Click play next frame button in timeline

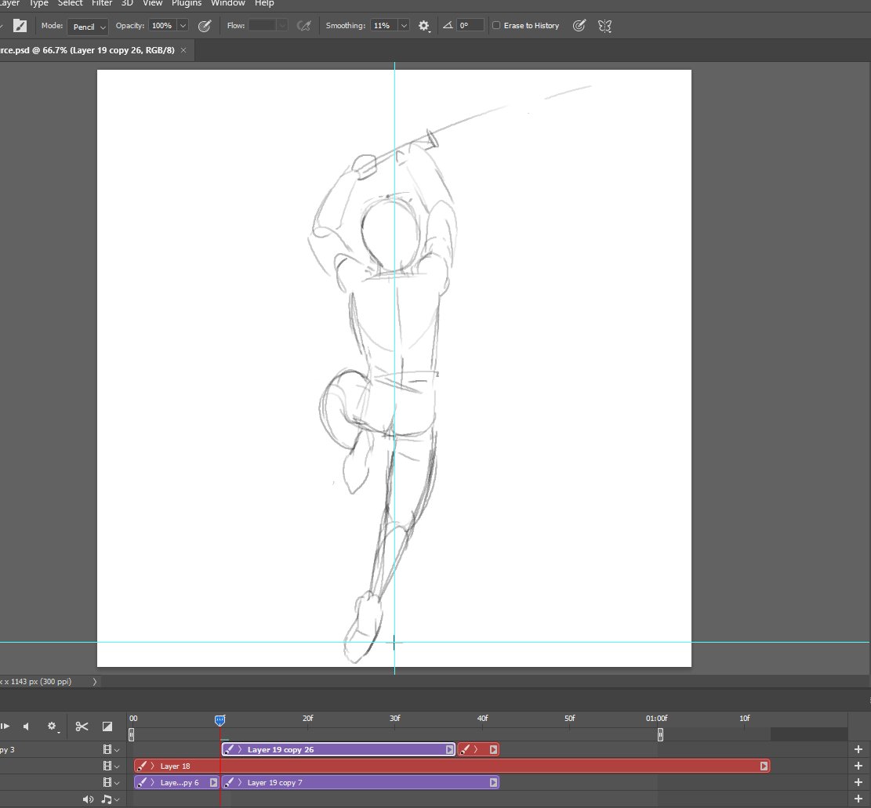5,726
